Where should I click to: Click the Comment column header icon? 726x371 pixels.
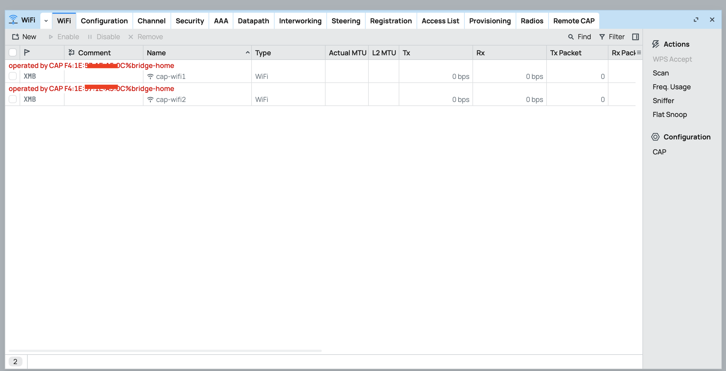pos(71,53)
